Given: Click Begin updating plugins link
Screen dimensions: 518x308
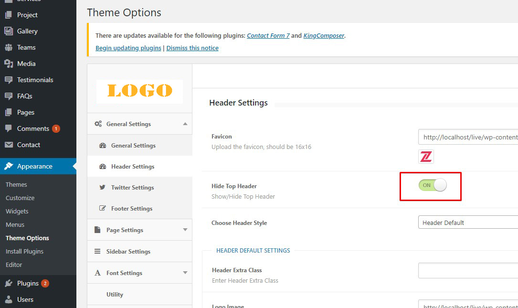Looking at the screenshot, I should (128, 48).
